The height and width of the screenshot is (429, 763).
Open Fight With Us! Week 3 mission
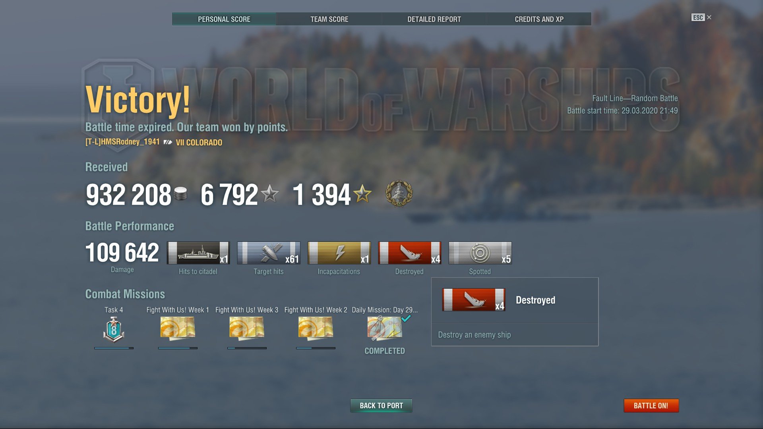pyautogui.click(x=247, y=329)
